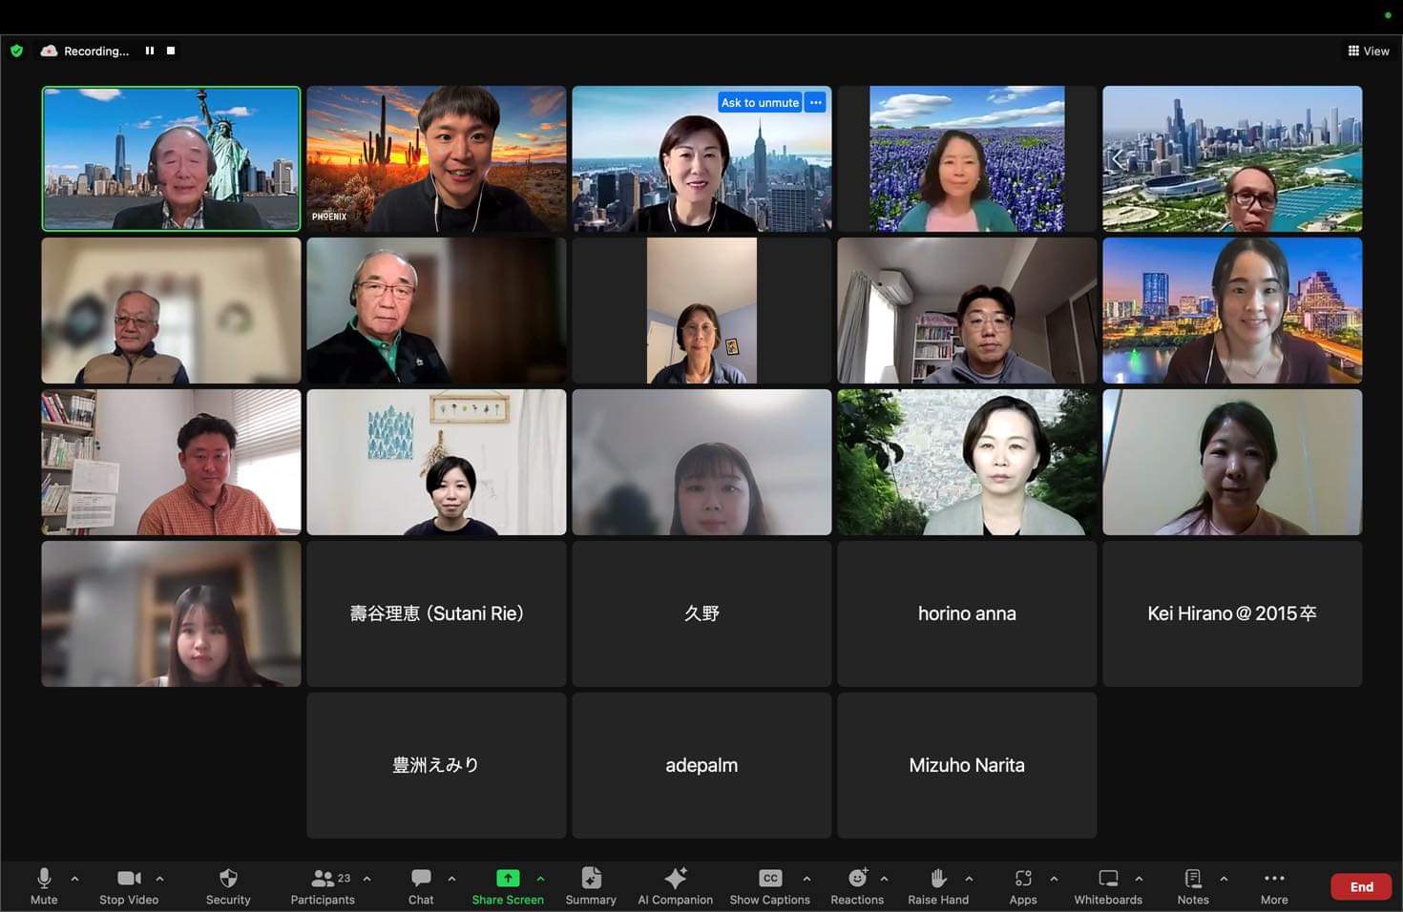
Task: Open the More options menu
Action: point(1273,885)
